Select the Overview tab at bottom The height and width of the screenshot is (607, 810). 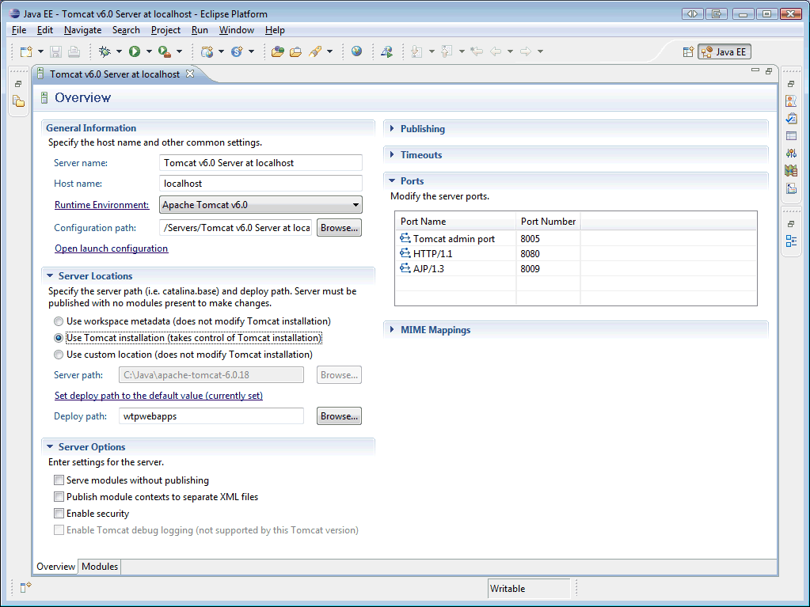coord(55,566)
